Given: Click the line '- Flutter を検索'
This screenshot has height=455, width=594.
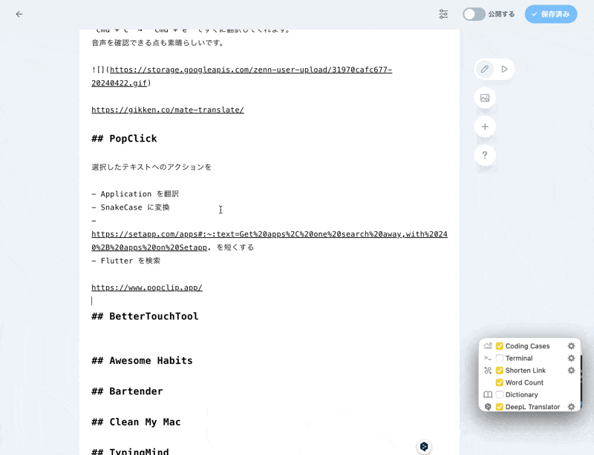Looking at the screenshot, I should tap(125, 261).
